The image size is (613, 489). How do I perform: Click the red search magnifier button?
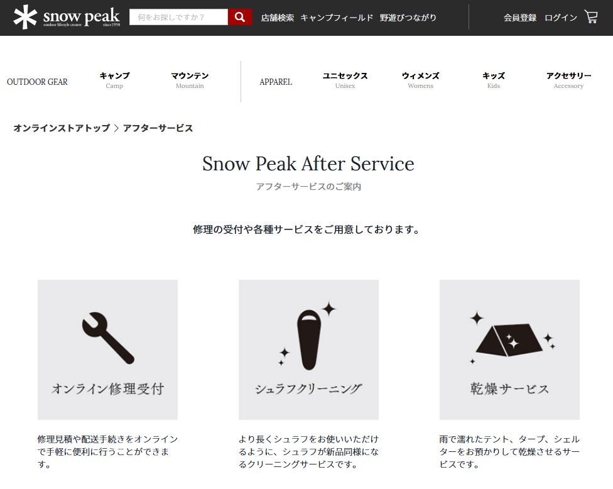coord(240,17)
